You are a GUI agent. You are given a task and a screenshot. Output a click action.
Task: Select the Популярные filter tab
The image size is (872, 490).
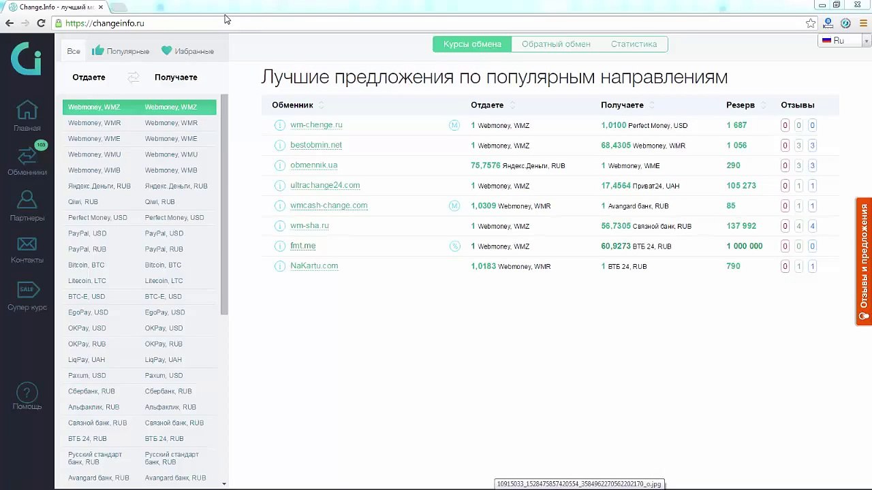point(121,51)
